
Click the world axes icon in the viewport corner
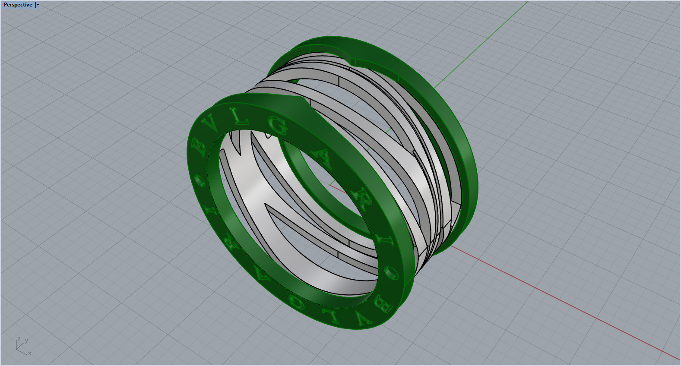[x=23, y=346]
